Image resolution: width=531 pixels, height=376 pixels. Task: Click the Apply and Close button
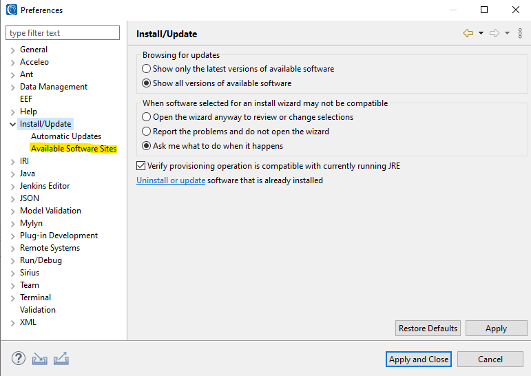[x=419, y=359]
